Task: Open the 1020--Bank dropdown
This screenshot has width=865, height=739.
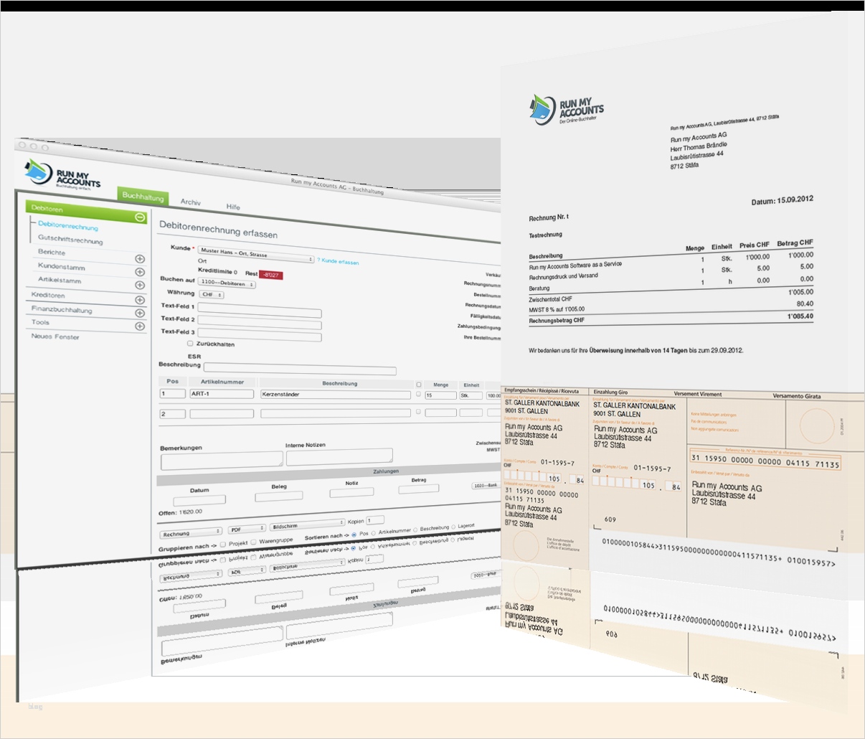Action: [x=486, y=486]
